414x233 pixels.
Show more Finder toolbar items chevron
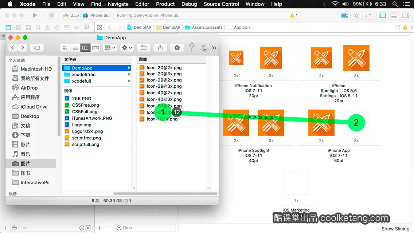[x=214, y=48]
